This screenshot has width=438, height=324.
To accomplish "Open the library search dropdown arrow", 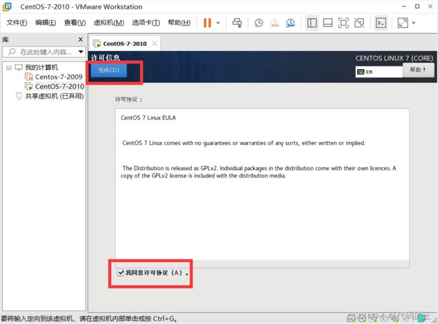I will [81, 52].
